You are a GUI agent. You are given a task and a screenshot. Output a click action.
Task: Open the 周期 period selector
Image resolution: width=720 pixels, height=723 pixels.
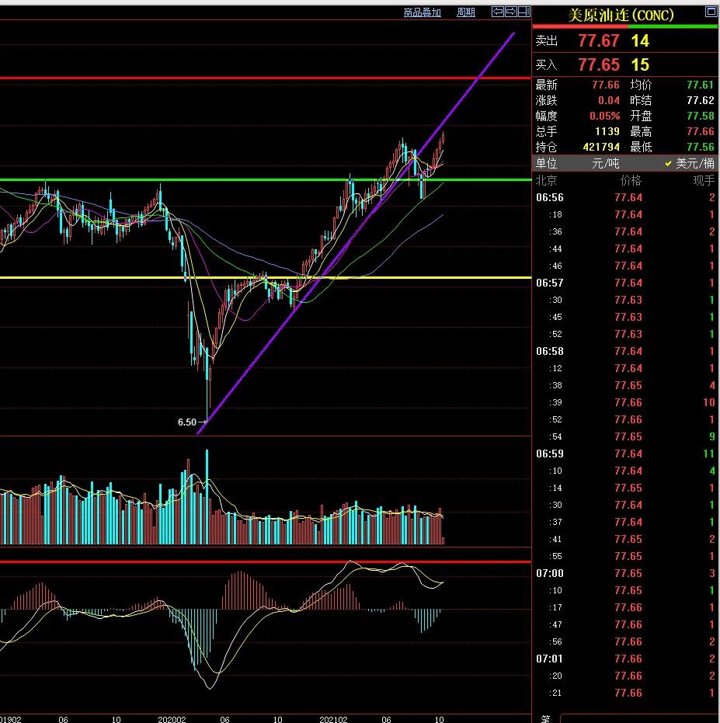(466, 12)
